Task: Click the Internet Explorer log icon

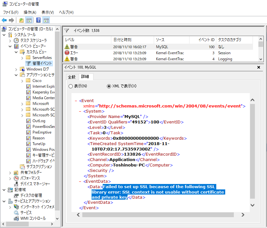Action: [x=28, y=86]
